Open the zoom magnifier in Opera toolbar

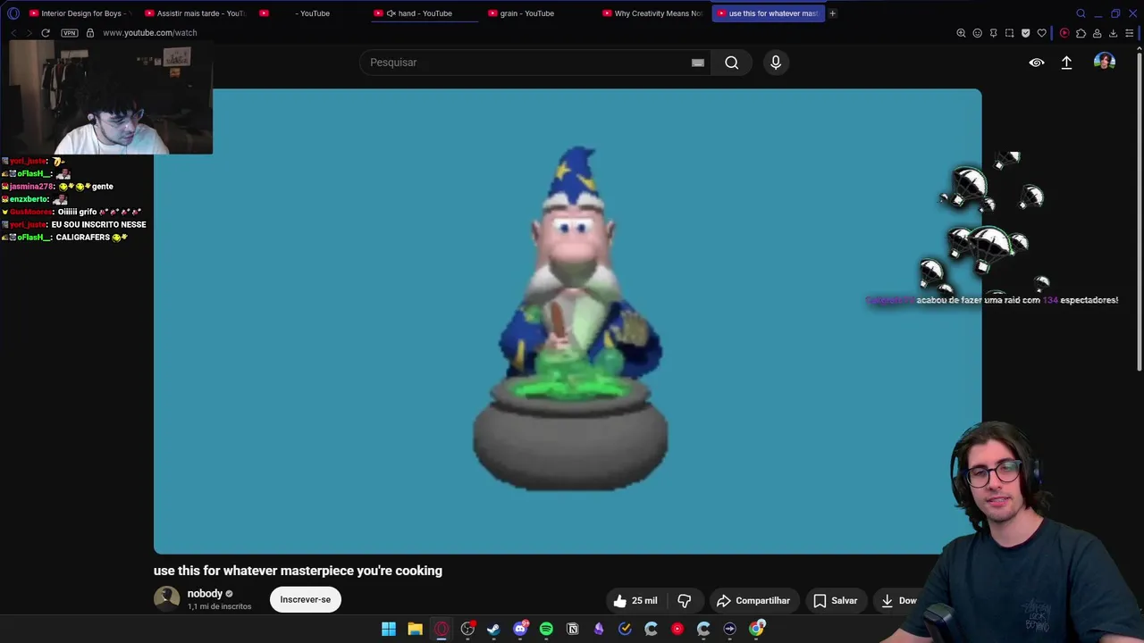pyautogui.click(x=961, y=33)
